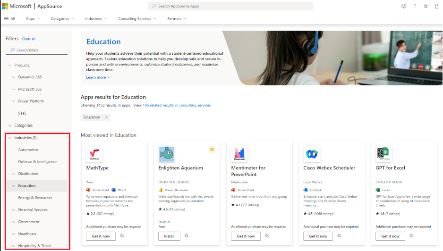Favorite MathType with the star icon
The image size is (443, 251).
point(122,235)
